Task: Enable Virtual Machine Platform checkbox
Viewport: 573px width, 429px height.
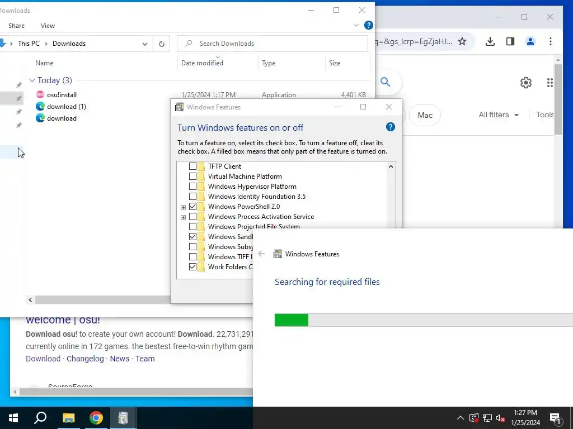Action: 192,176
